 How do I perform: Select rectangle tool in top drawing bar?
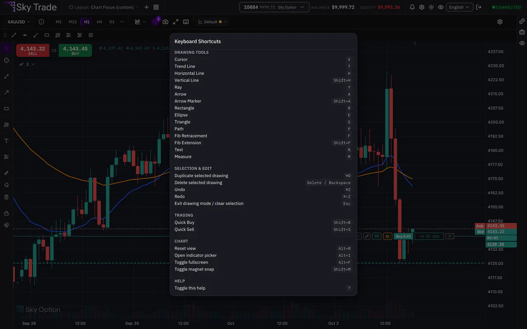point(47,35)
